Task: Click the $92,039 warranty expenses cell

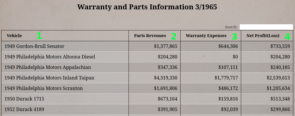Action: pos(211,109)
